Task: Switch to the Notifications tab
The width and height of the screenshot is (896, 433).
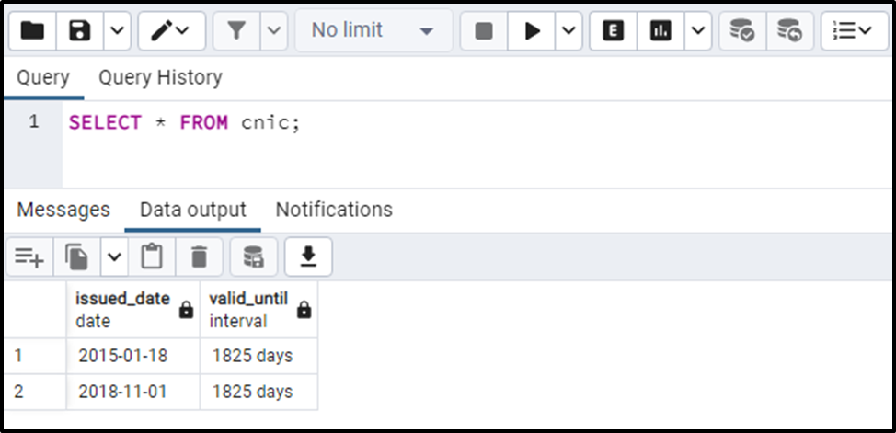Action: click(x=334, y=210)
